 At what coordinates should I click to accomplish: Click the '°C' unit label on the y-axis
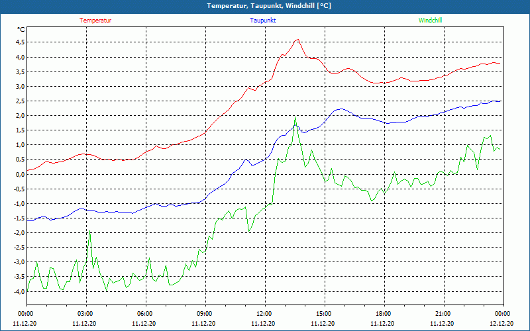pos(21,30)
